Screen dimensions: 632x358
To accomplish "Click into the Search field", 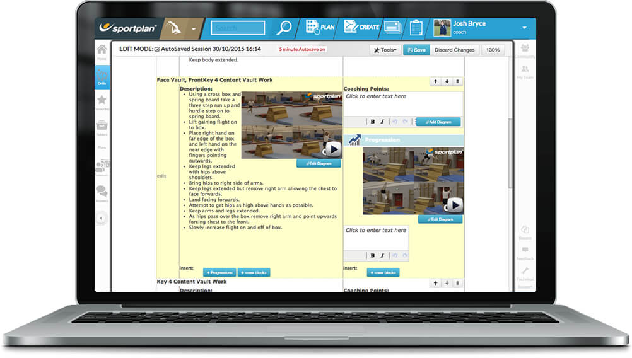I will point(238,28).
